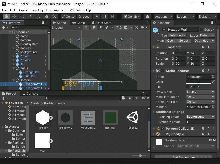Expand the Canvas object in Hierarchy

(14, 48)
